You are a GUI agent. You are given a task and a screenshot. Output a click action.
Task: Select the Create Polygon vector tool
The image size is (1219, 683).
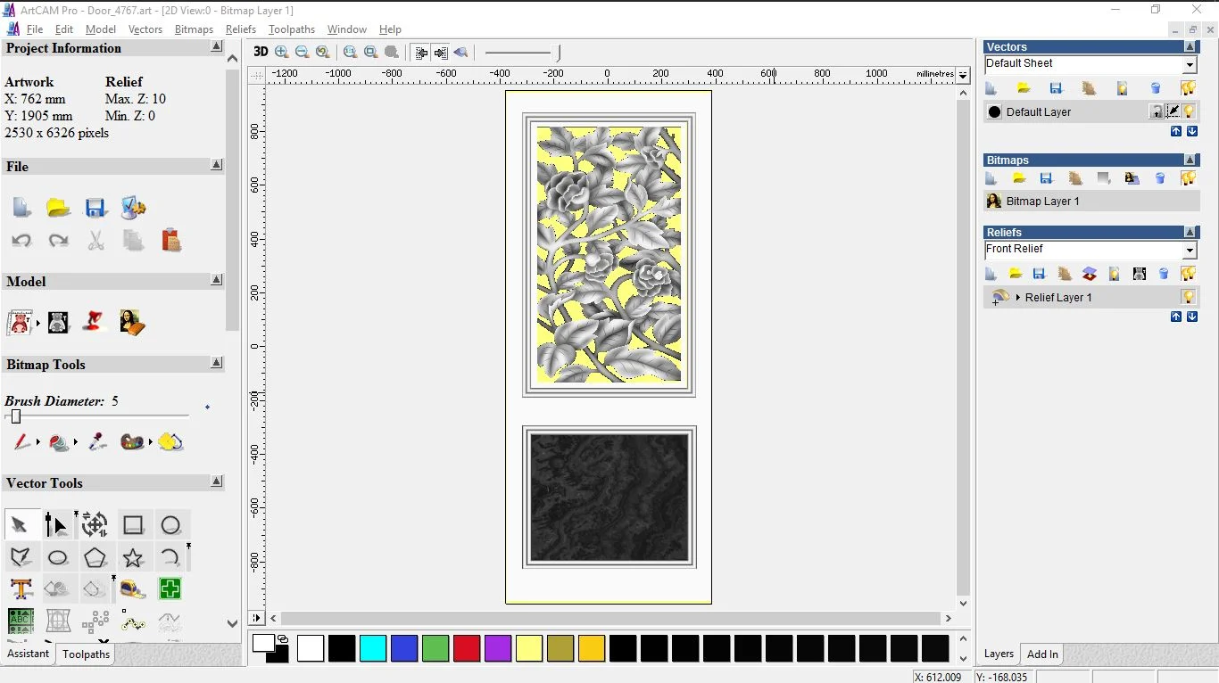click(95, 558)
